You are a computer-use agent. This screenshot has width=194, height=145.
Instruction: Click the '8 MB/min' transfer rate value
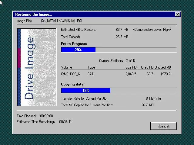tap(153, 98)
